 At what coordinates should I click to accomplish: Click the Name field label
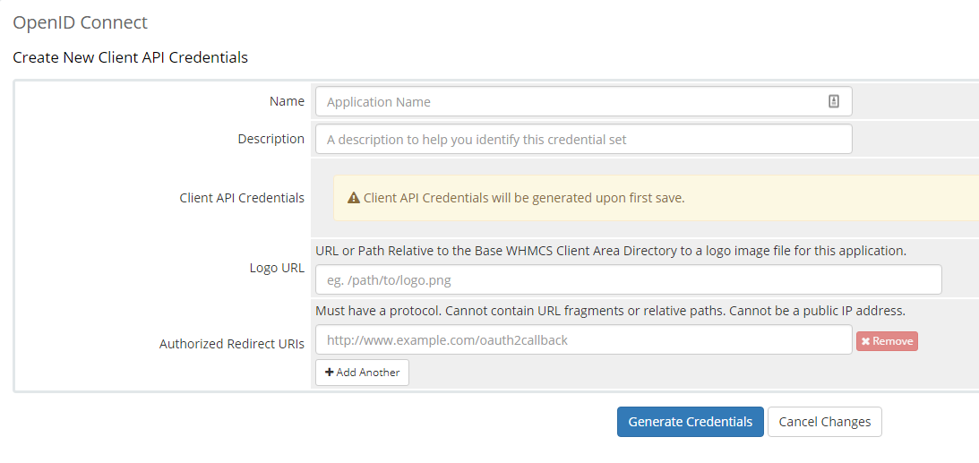click(288, 102)
